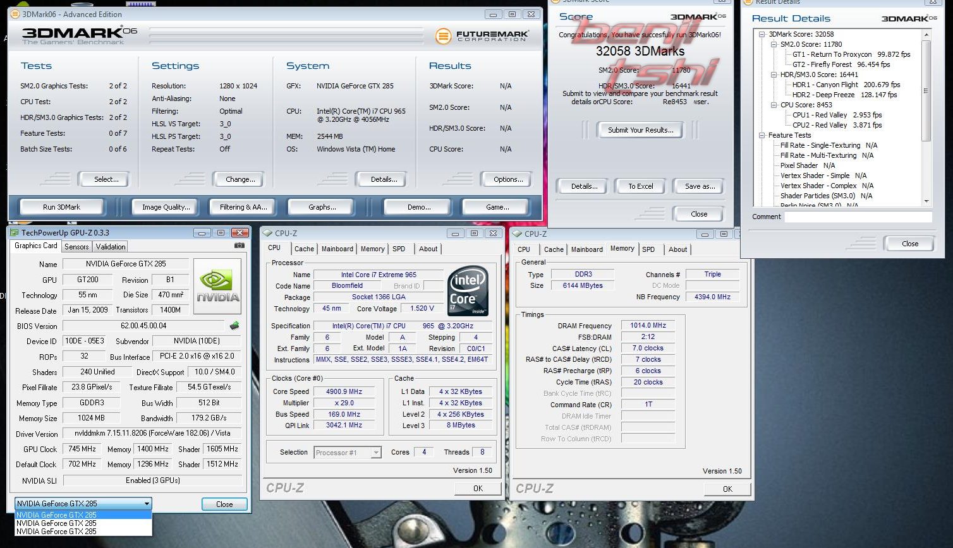Open SPD tab in CPU-Z window showing processor info
This screenshot has height=548, width=953.
click(x=399, y=249)
